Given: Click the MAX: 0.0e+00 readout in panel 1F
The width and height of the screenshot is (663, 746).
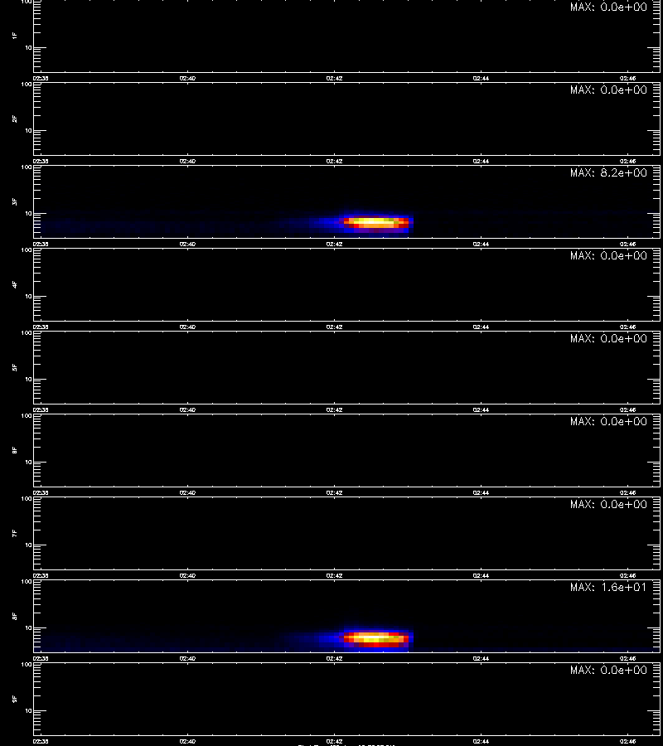Looking at the screenshot, I should click(608, 7).
